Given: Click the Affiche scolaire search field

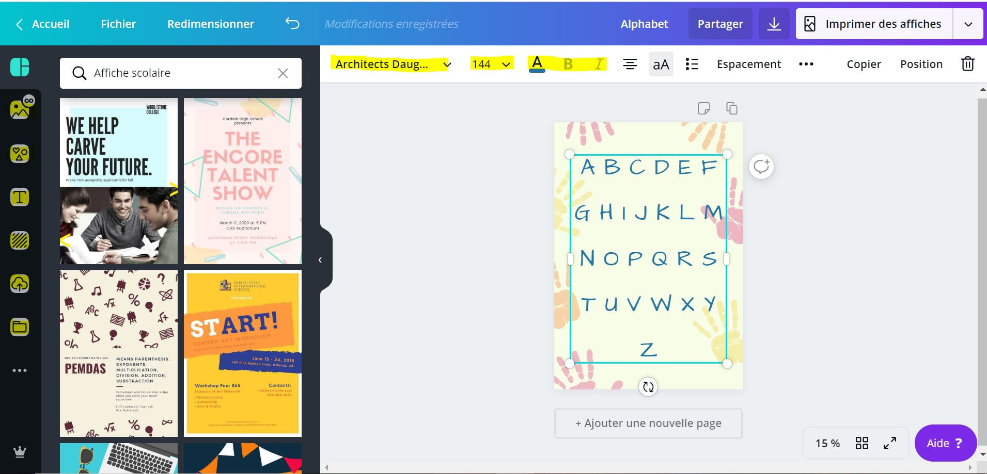Looking at the screenshot, I should tap(180, 73).
